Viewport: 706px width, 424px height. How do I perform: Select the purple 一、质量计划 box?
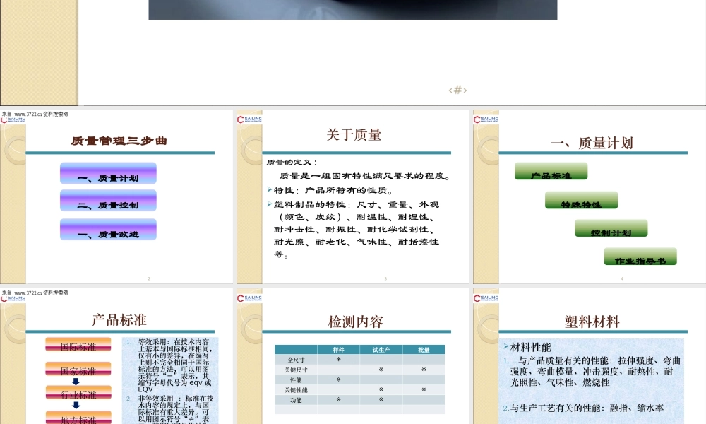[108, 173]
